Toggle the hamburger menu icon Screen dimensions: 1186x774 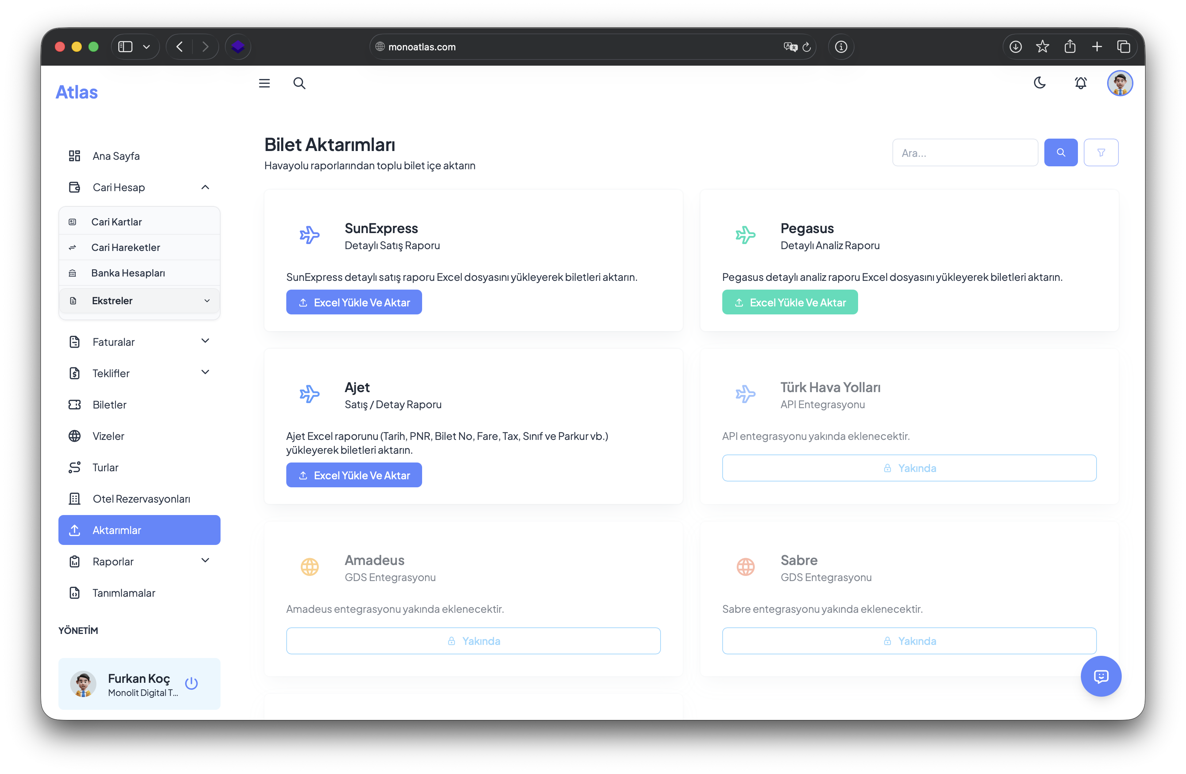coord(264,83)
